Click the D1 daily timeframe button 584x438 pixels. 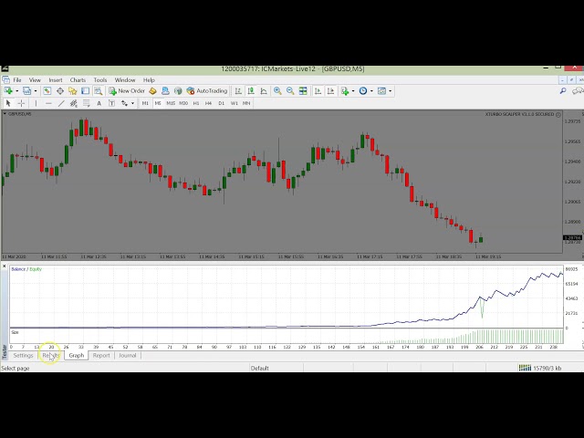point(221,103)
